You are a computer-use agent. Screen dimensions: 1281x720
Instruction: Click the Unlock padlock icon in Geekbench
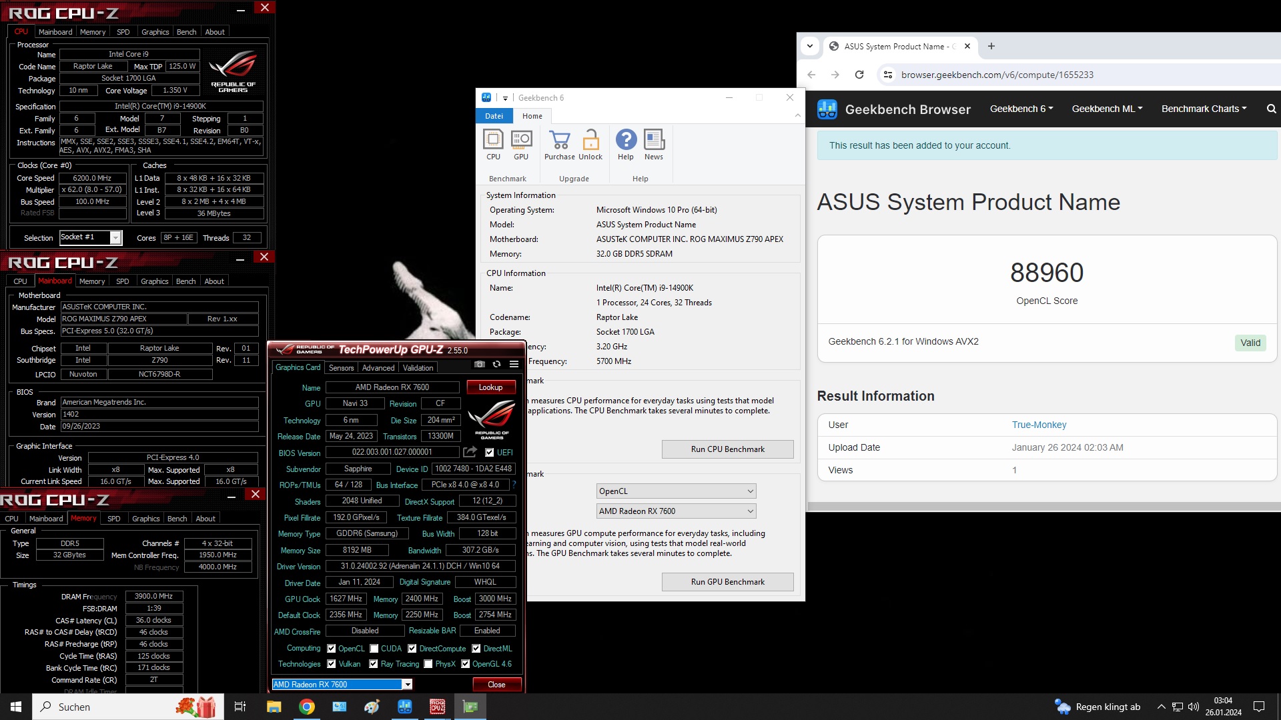(x=590, y=145)
